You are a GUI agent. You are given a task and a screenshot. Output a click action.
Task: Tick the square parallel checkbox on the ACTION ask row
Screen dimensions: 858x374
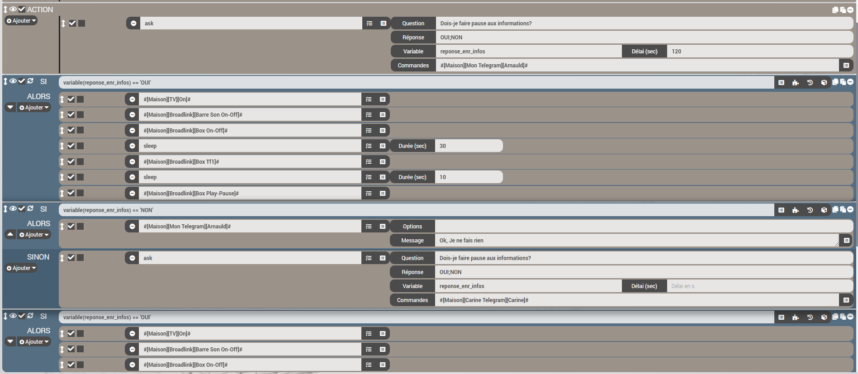[81, 23]
